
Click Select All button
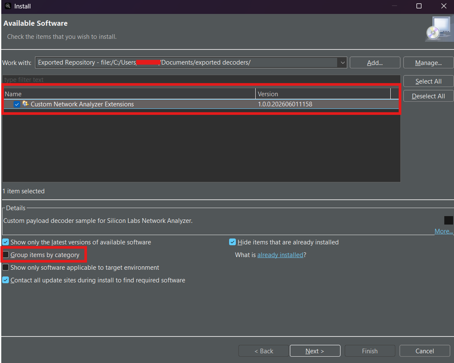(428, 81)
